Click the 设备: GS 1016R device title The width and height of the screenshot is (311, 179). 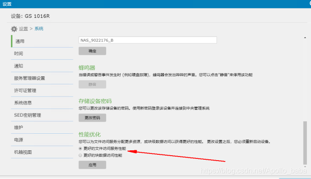(x=30, y=16)
